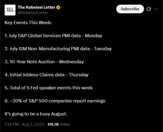Screen dimensions: 163x132
Task: Click the Initial Jobless Claims line
Action: (46, 75)
